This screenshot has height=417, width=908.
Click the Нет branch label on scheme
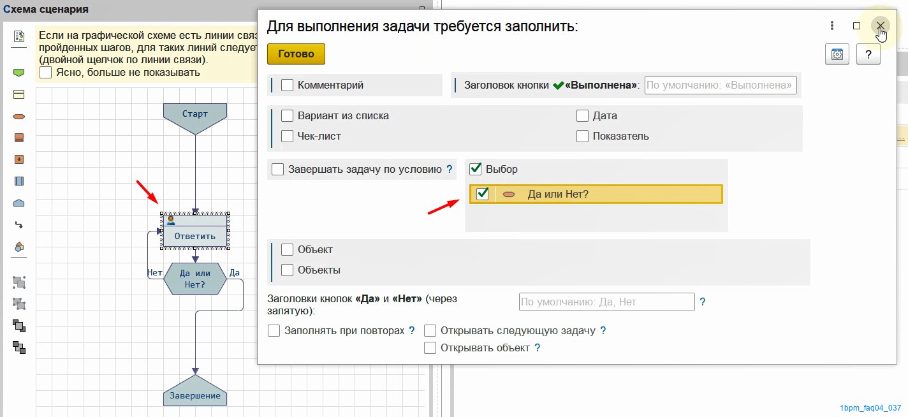tap(154, 272)
